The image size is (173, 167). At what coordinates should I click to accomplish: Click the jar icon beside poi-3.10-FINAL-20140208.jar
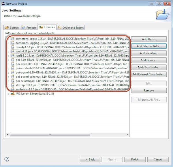pos(13,60)
